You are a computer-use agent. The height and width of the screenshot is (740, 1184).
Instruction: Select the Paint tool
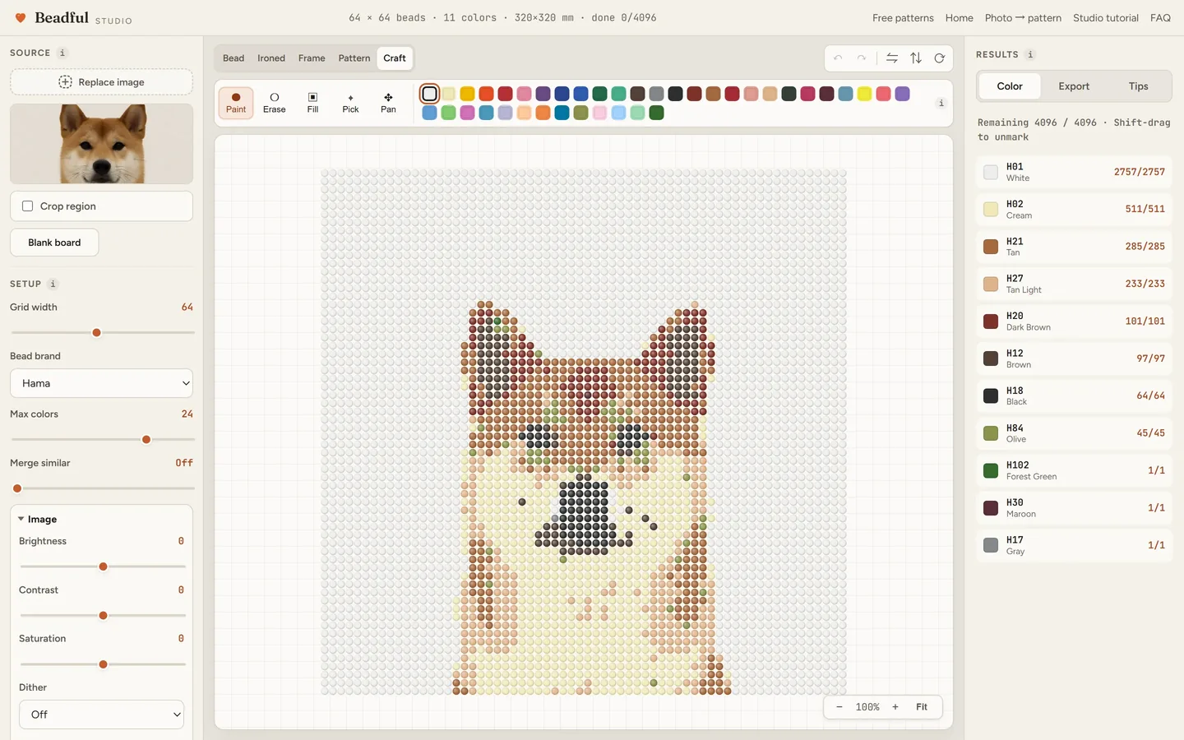click(236, 103)
